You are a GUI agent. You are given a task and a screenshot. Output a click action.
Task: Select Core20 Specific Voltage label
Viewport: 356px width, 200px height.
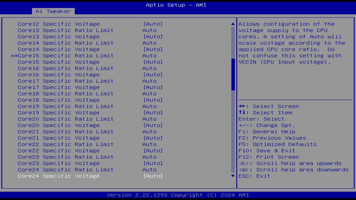[x=59, y=125]
